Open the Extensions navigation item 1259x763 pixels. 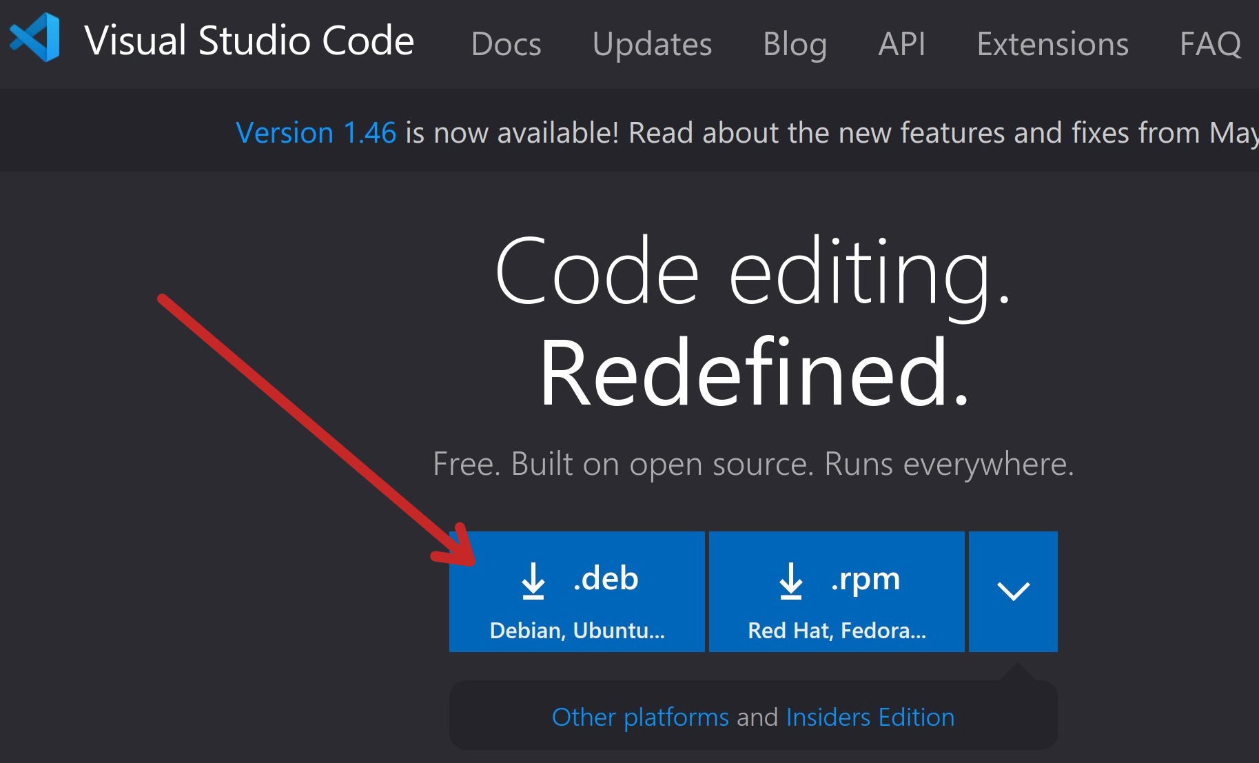coord(1052,44)
